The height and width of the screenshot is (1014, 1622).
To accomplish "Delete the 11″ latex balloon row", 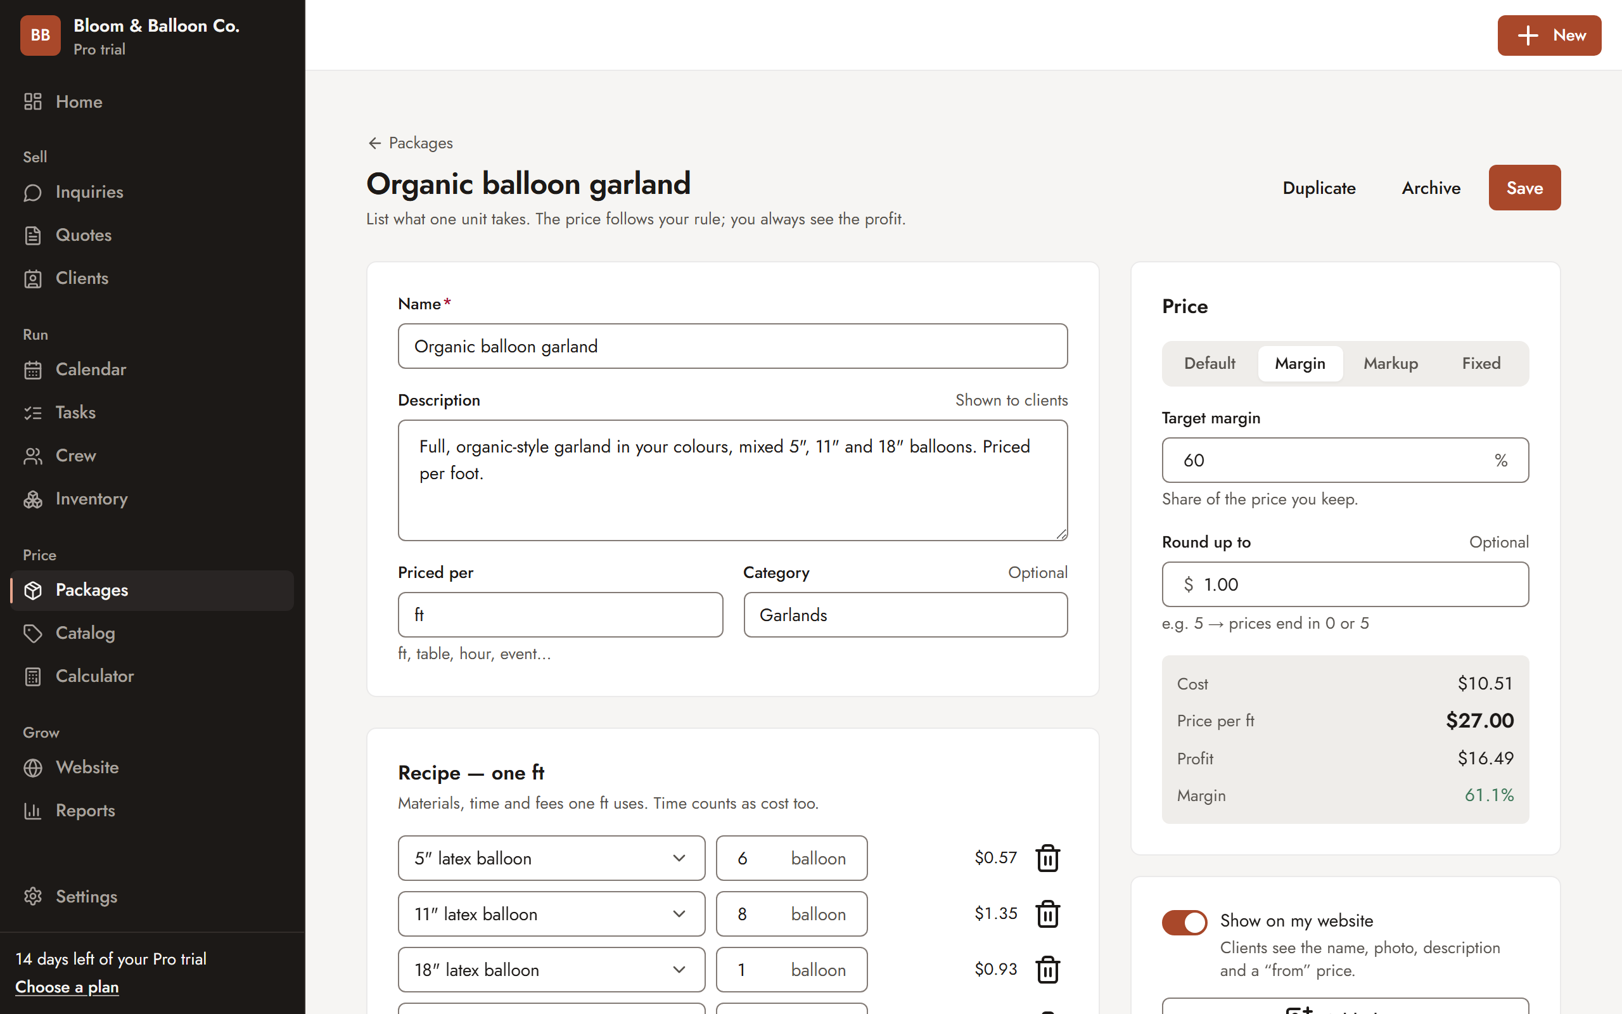I will (1047, 913).
